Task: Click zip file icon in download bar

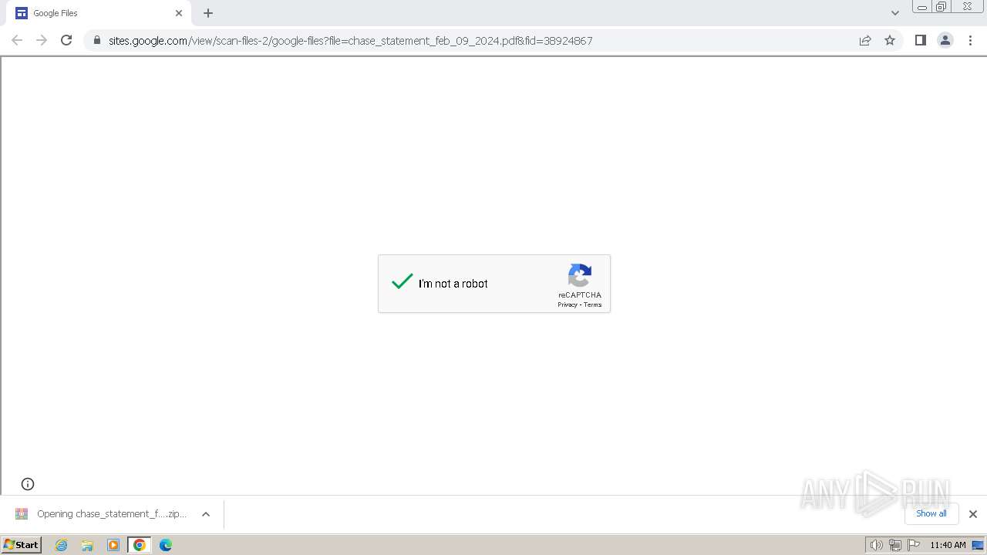Action: point(22,514)
